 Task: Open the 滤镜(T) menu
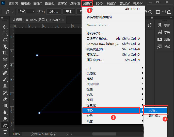88,4
